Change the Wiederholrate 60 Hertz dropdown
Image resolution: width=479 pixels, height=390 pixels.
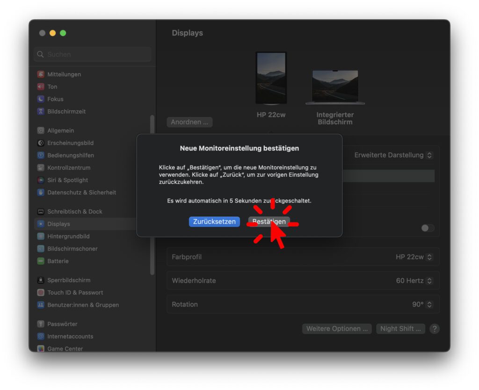coord(414,281)
